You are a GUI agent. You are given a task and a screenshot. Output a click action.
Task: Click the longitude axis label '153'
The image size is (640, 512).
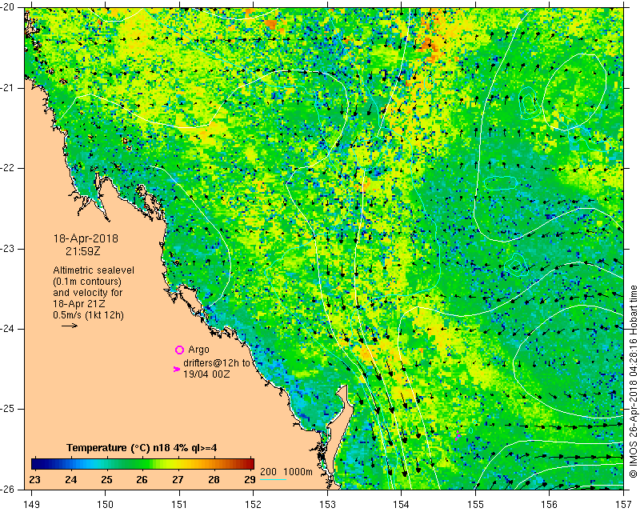pos(327,505)
